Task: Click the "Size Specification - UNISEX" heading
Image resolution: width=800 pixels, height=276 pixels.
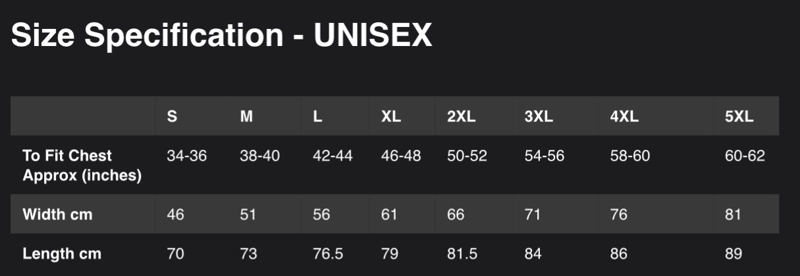Action: coord(221,35)
